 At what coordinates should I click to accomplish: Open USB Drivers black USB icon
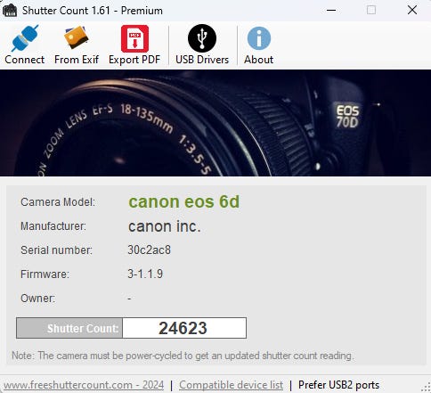click(x=202, y=38)
